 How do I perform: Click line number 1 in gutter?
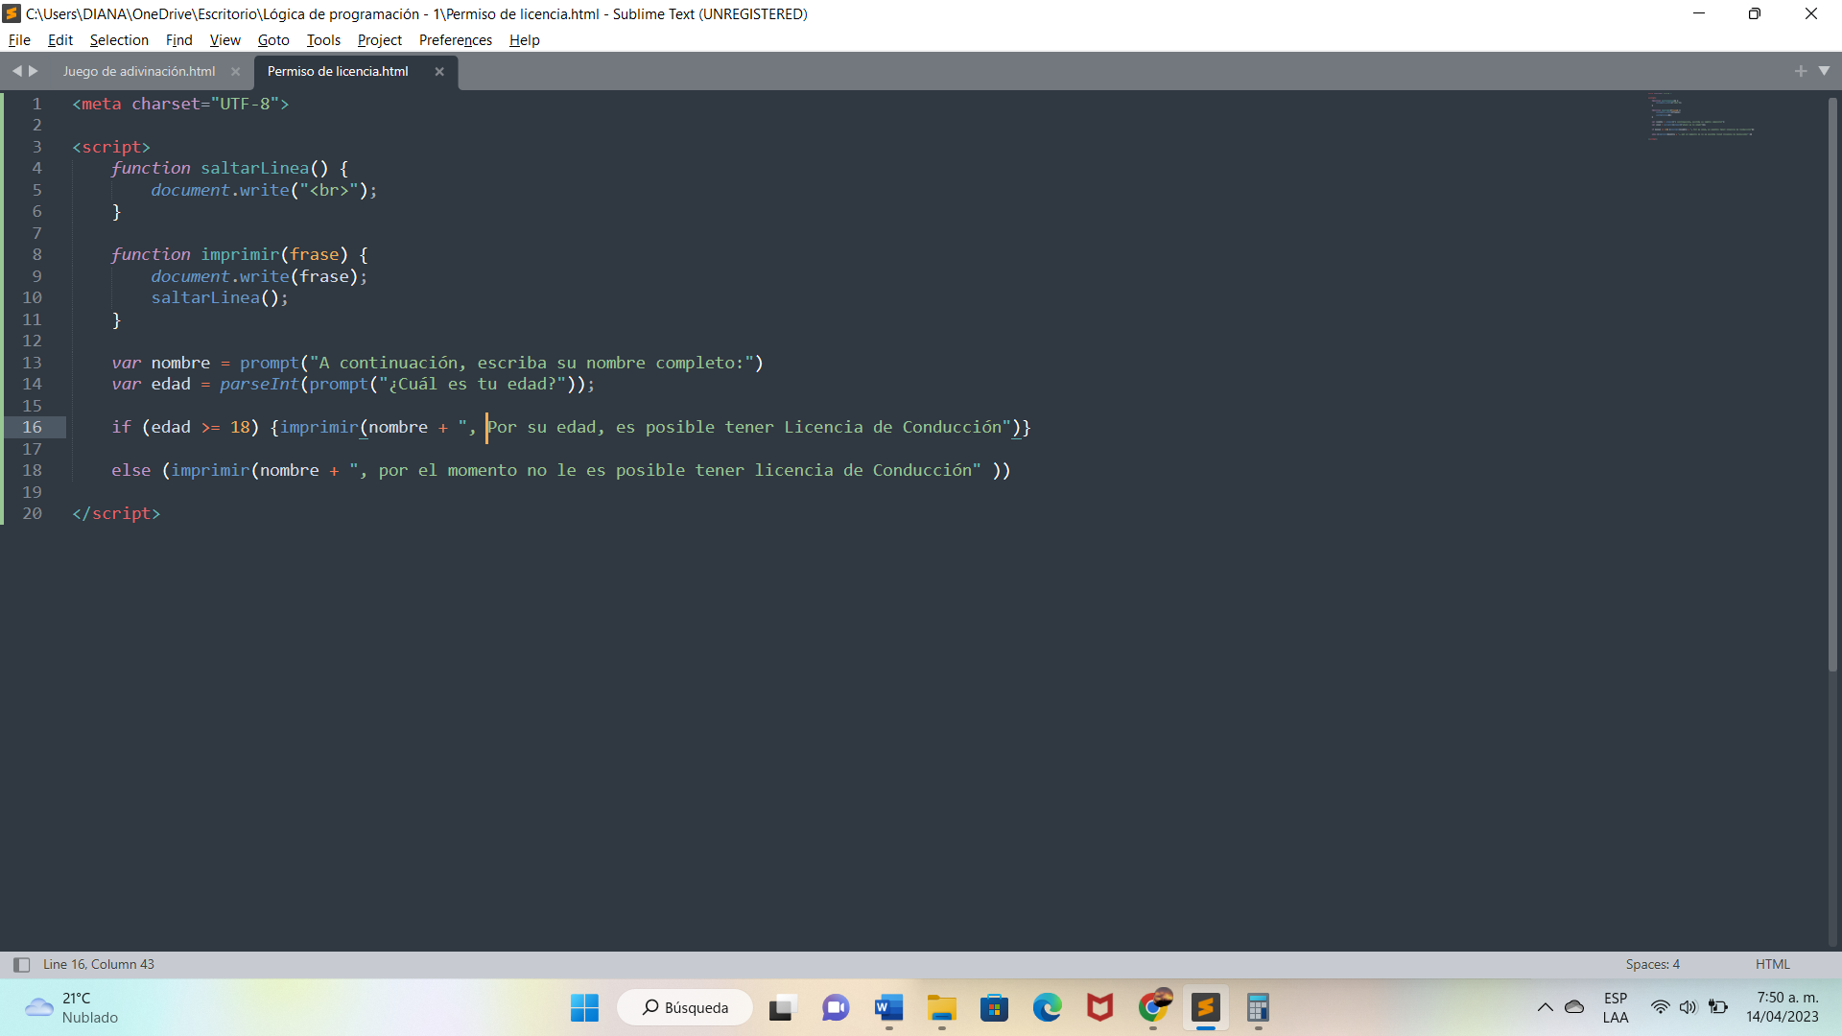coord(36,104)
